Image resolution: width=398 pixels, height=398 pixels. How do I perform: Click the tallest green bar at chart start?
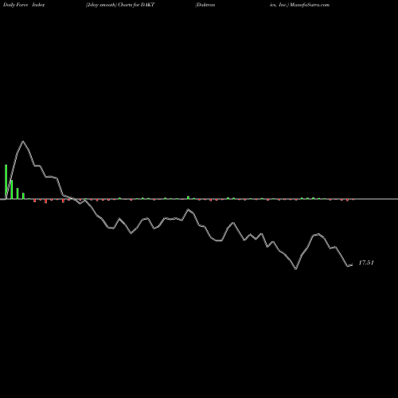(6, 181)
